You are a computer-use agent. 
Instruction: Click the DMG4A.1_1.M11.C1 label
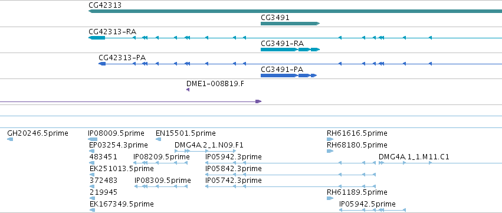(x=414, y=157)
